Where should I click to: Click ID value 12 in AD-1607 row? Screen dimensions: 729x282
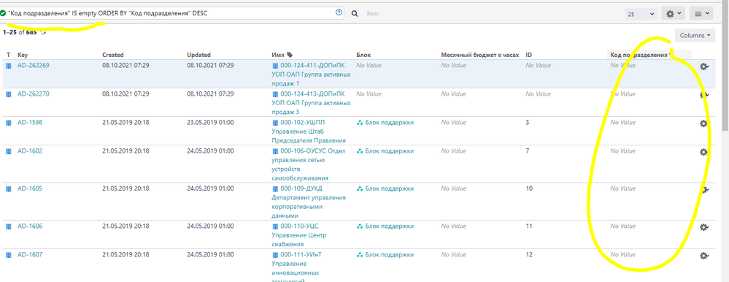pos(528,254)
